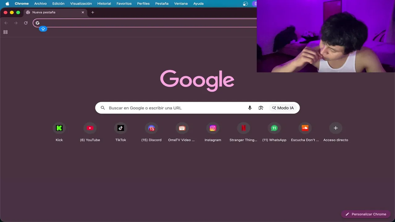Click the Modo IA button

[283, 108]
